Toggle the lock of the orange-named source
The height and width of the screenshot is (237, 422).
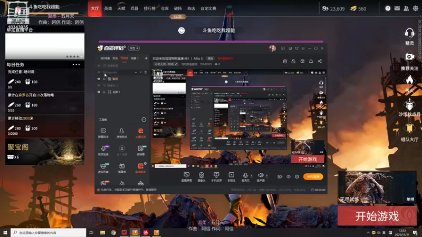pos(104,78)
